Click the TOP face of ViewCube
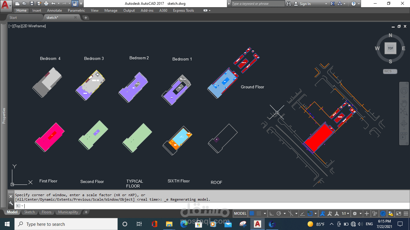This screenshot has width=410, height=230. point(390,48)
